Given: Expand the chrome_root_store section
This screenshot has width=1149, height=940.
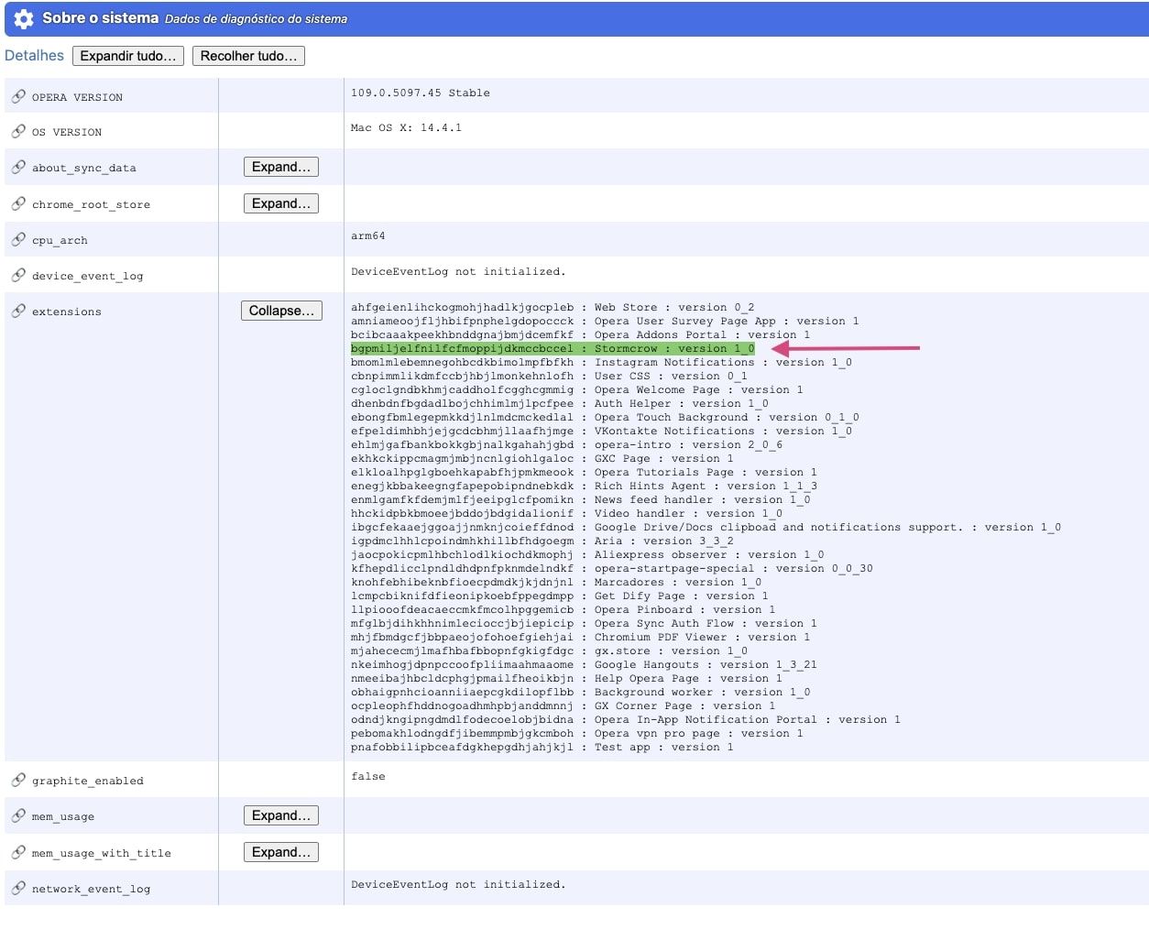Looking at the screenshot, I should [x=280, y=202].
